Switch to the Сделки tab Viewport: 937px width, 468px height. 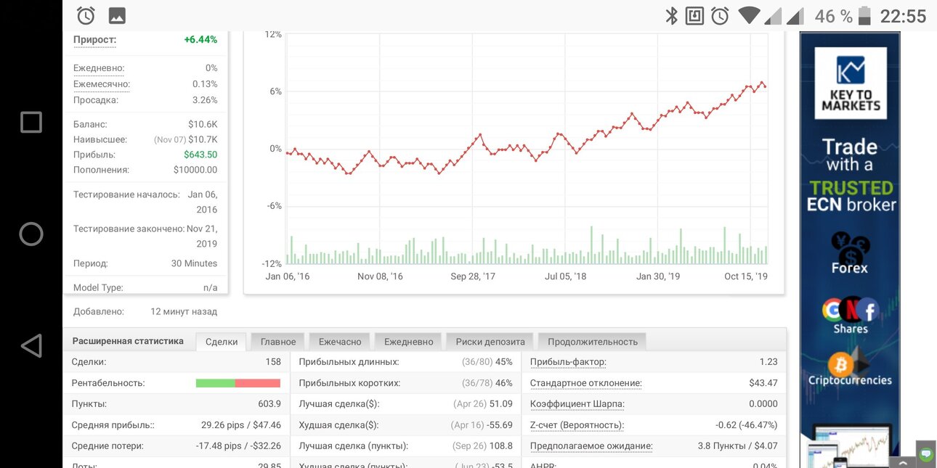coord(222,342)
